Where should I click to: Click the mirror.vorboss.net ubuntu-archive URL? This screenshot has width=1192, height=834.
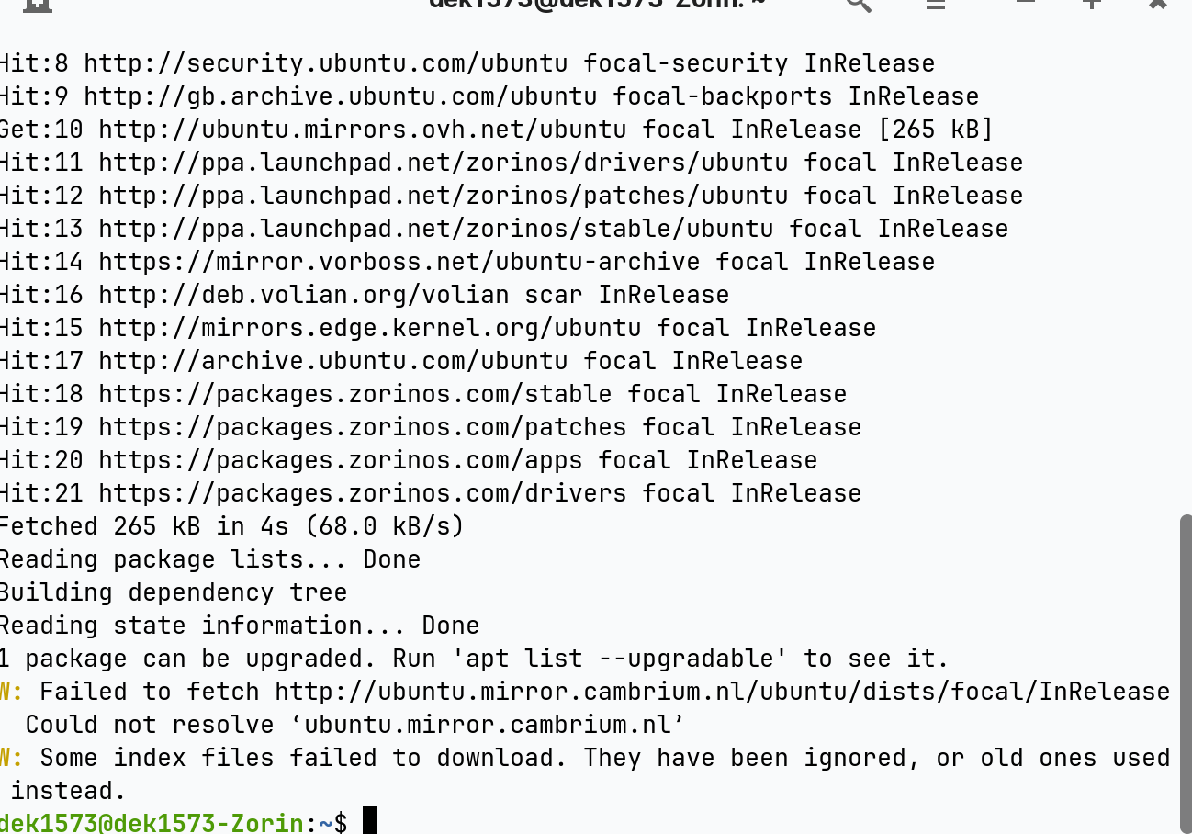(399, 262)
